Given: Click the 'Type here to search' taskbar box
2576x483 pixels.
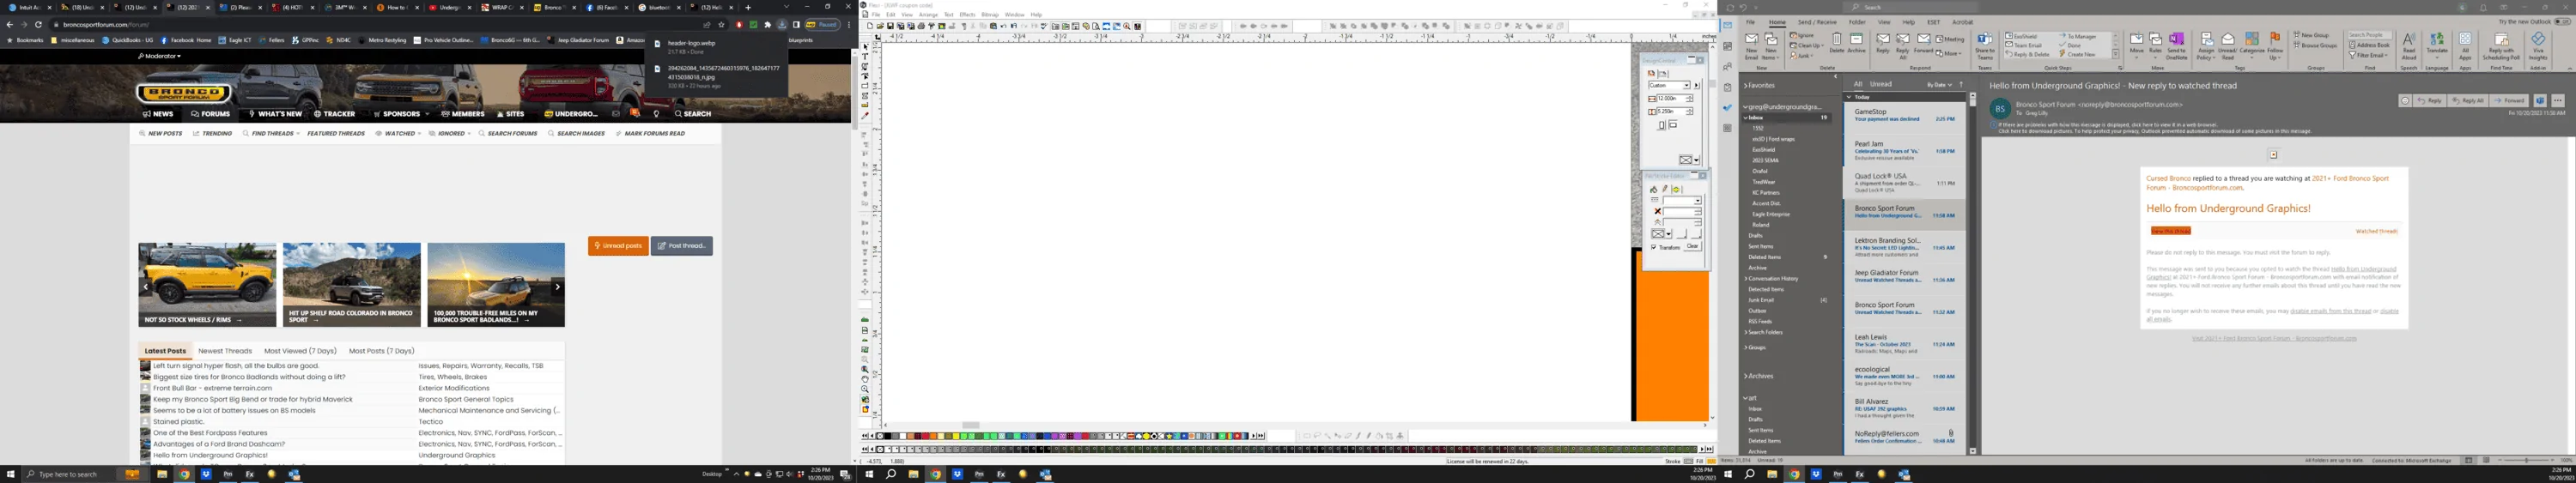Looking at the screenshot, I should (83, 474).
